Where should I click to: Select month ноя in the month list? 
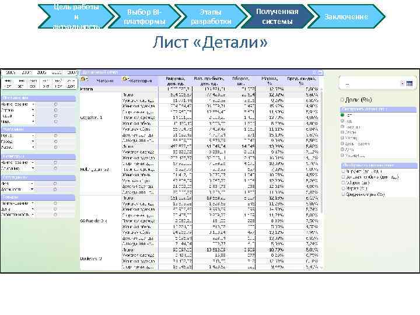click(x=58, y=86)
